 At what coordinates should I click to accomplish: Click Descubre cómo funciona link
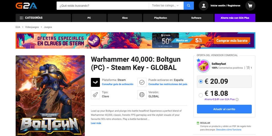pos(229,130)
